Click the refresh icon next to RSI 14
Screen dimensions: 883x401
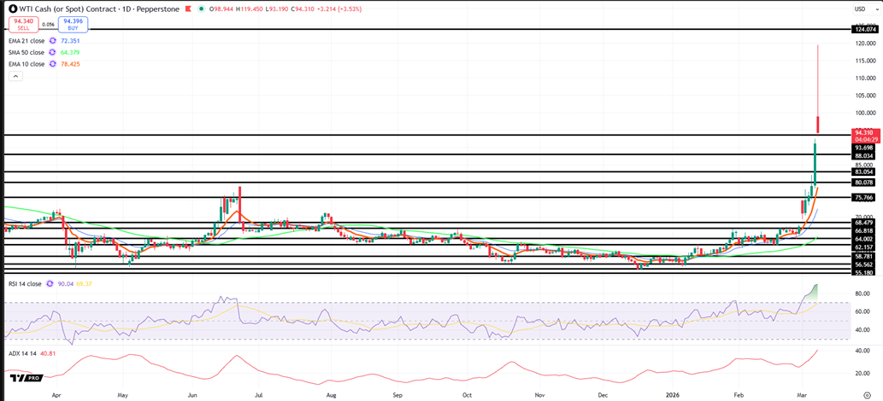(x=52, y=284)
